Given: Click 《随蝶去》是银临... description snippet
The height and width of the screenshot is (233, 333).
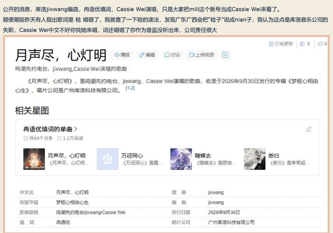Looking at the screenshot, I should pyautogui.click(x=216, y=163).
